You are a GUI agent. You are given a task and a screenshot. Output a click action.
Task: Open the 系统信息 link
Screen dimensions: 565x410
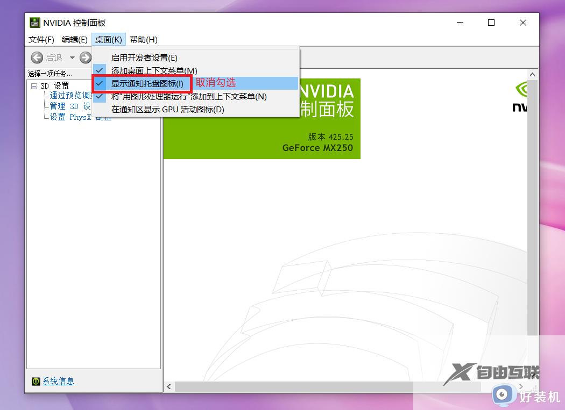point(58,381)
